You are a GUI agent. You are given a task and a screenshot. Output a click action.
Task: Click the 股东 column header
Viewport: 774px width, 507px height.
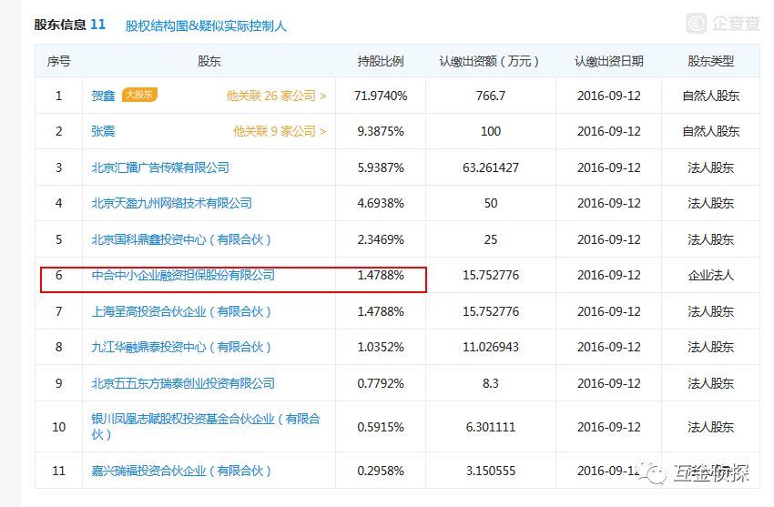point(209,61)
